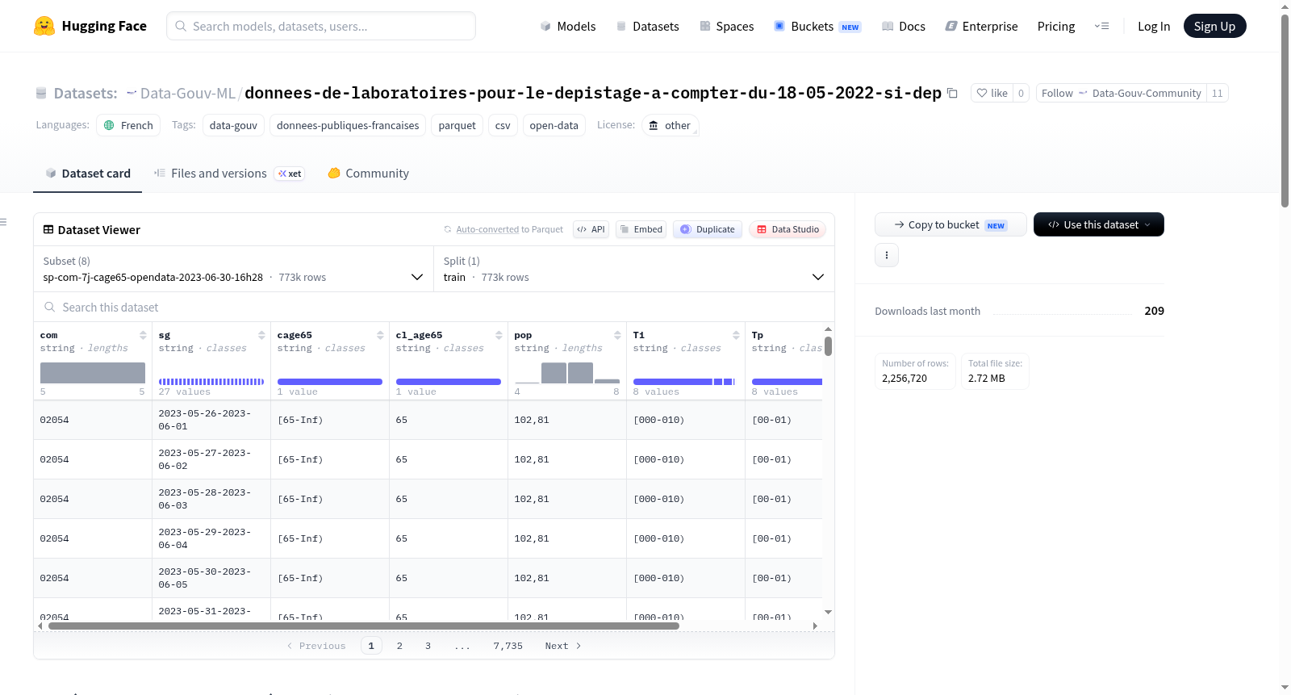1291x695 pixels.
Task: Click Log In link
Action: pos(1154,26)
